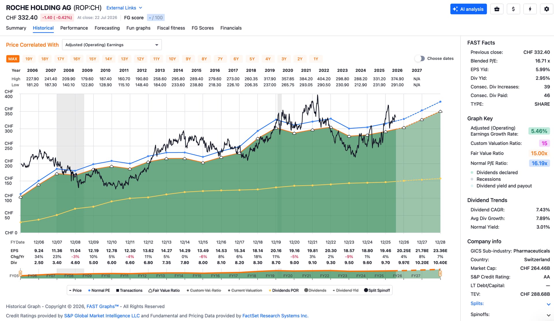This screenshot has width=554, height=321.
Task: Click the Normal P/E Ratio 16.19x badge
Action: 539,163
